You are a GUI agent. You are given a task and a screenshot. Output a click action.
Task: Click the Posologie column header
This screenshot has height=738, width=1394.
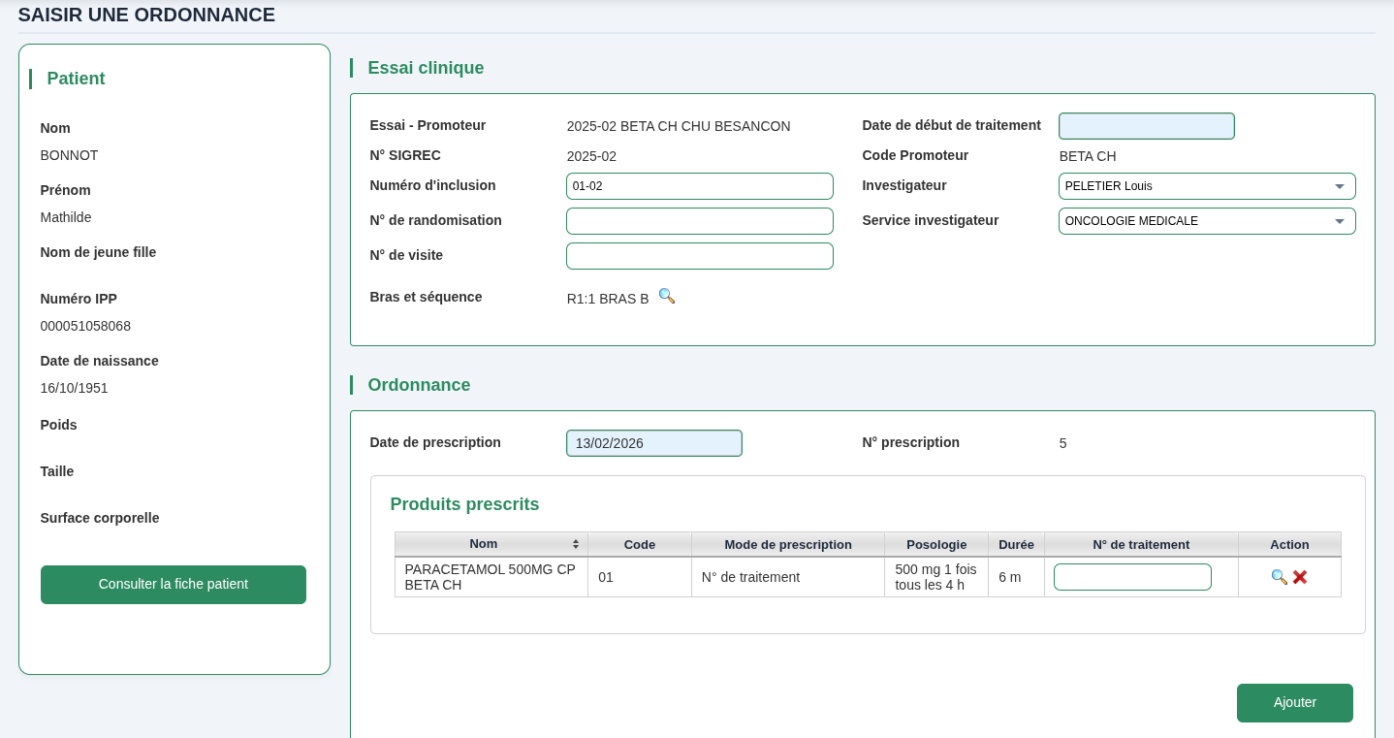pos(935,544)
